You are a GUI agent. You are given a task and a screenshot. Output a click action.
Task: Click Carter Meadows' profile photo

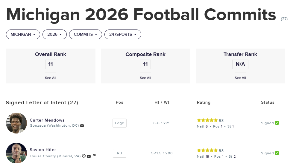click(x=16, y=123)
